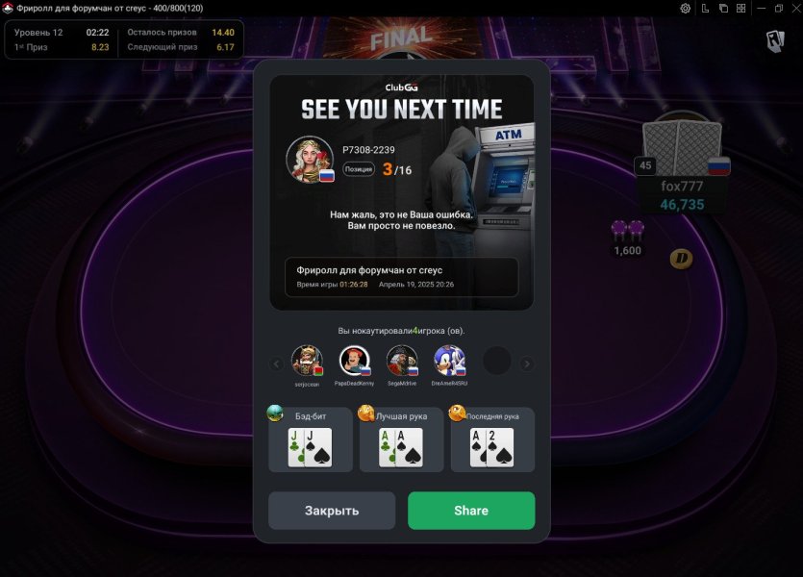Select the SegaMdrive avatar
Image resolution: width=803 pixels, height=577 pixels.
[x=402, y=361]
